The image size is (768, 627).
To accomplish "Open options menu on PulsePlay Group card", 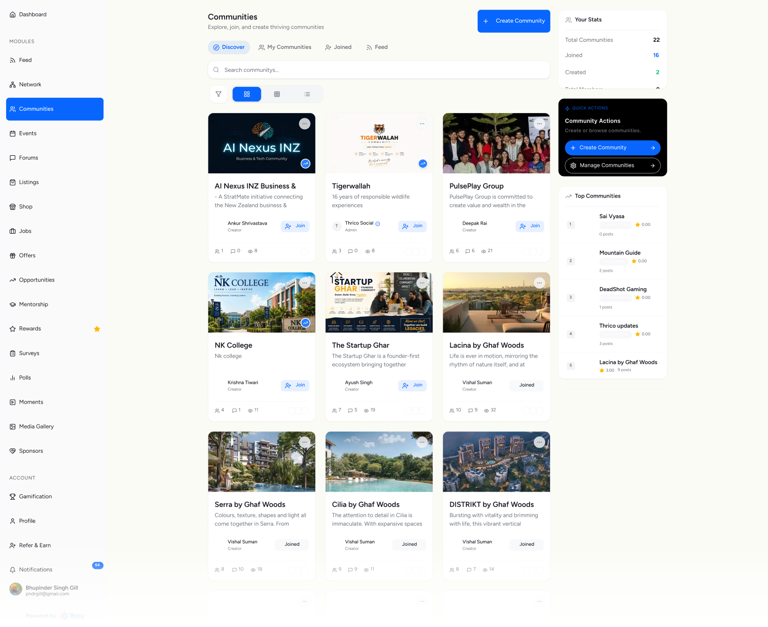I will [x=540, y=123].
